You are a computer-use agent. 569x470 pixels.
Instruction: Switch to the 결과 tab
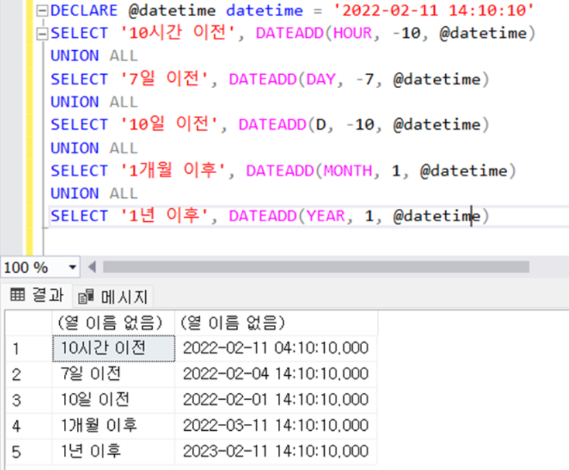[37, 295]
